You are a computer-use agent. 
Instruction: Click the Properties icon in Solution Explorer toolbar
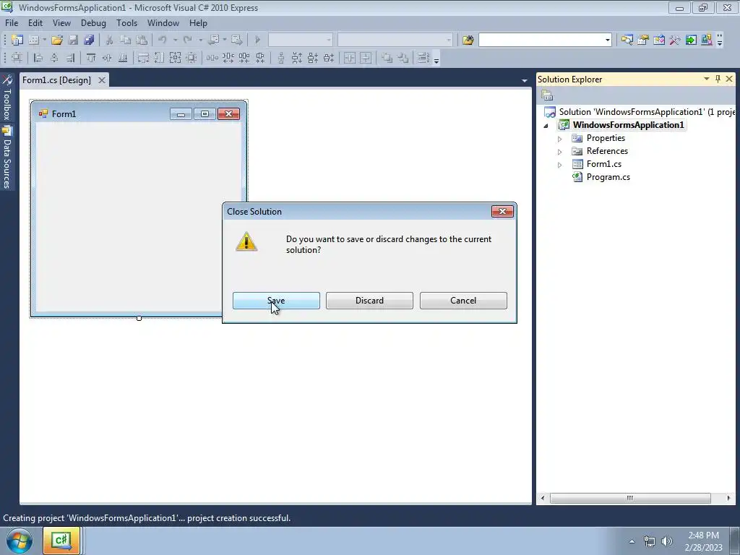point(547,95)
